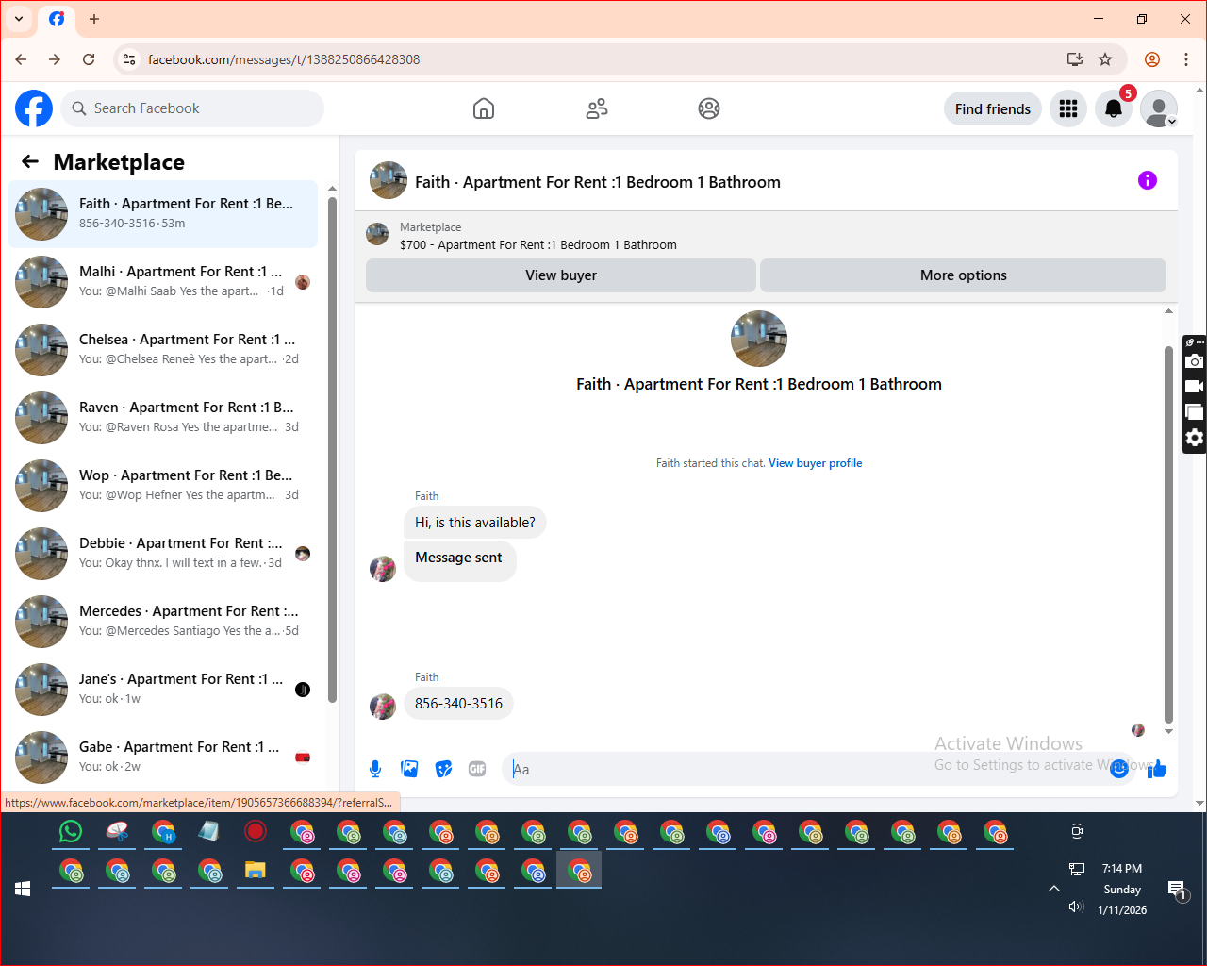Click the red record taskbar icon
This screenshot has height=966, width=1207.
[256, 831]
